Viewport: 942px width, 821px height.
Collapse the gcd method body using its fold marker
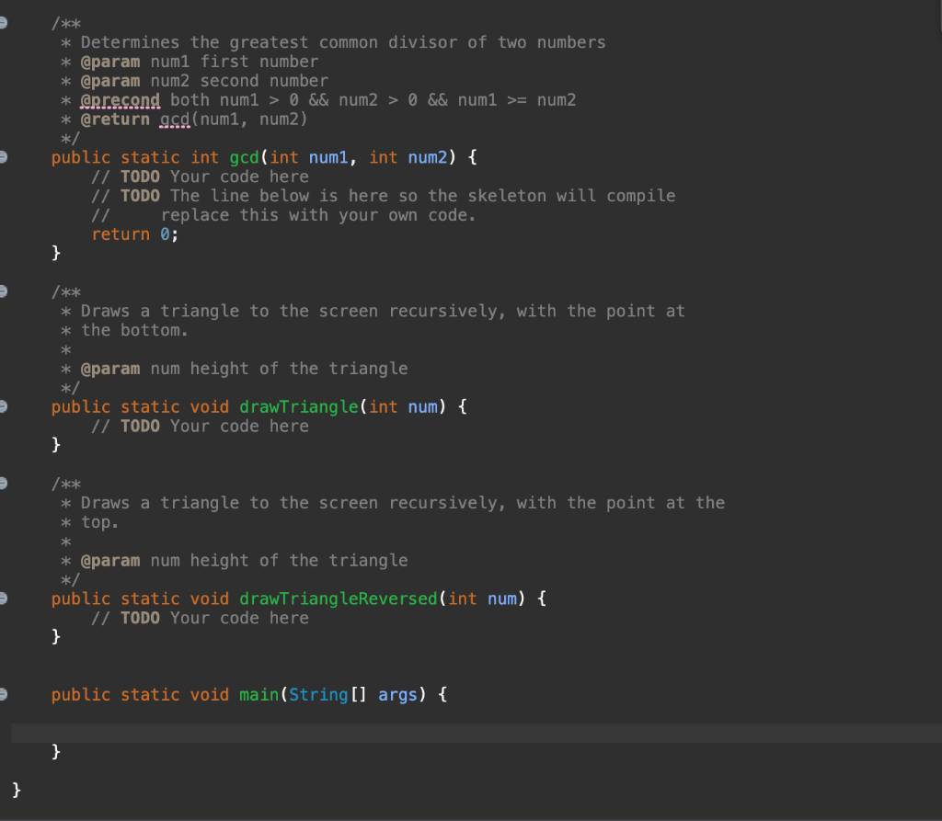(4, 156)
